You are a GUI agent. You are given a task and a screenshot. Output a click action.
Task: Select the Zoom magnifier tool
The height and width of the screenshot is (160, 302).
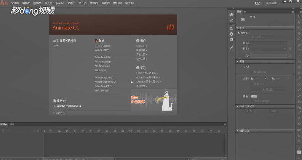(299, 141)
